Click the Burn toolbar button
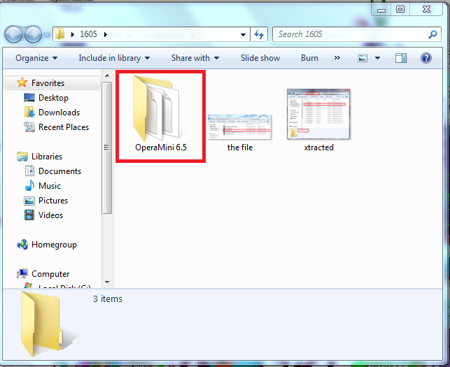 [309, 58]
